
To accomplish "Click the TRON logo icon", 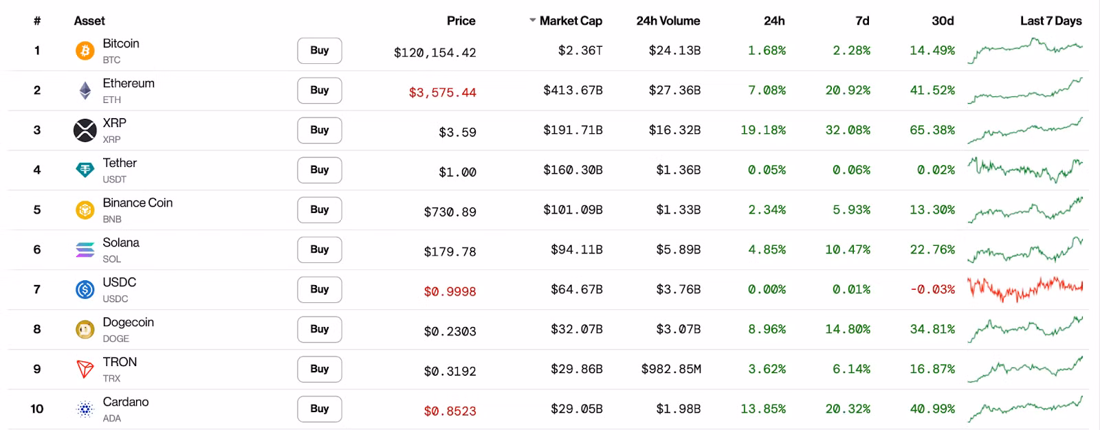I will (x=85, y=370).
